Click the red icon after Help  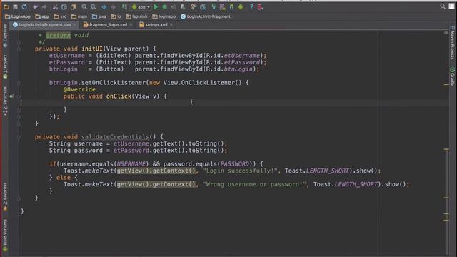(x=260, y=6)
